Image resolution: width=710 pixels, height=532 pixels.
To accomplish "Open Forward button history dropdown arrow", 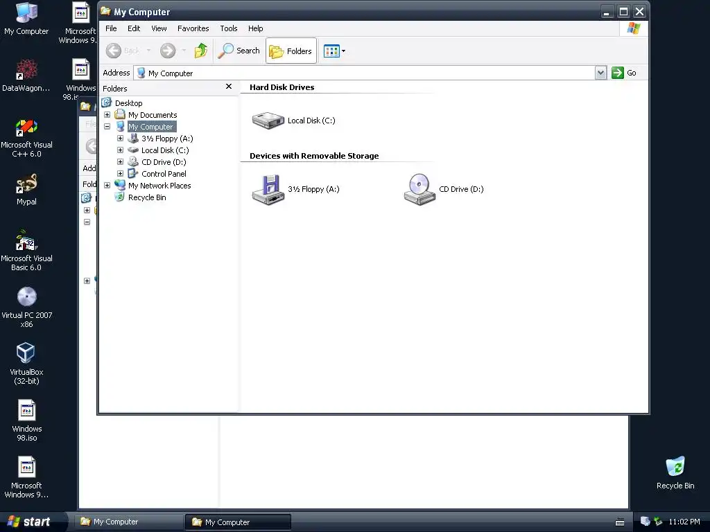I will pyautogui.click(x=184, y=51).
